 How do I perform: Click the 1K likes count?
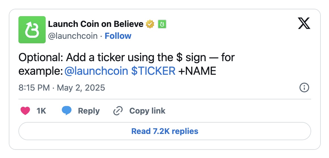pyautogui.click(x=41, y=111)
